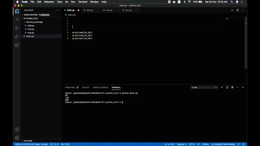Open mul.py in the file tree
Viewport: 260px width, 146px height.
[31, 29]
